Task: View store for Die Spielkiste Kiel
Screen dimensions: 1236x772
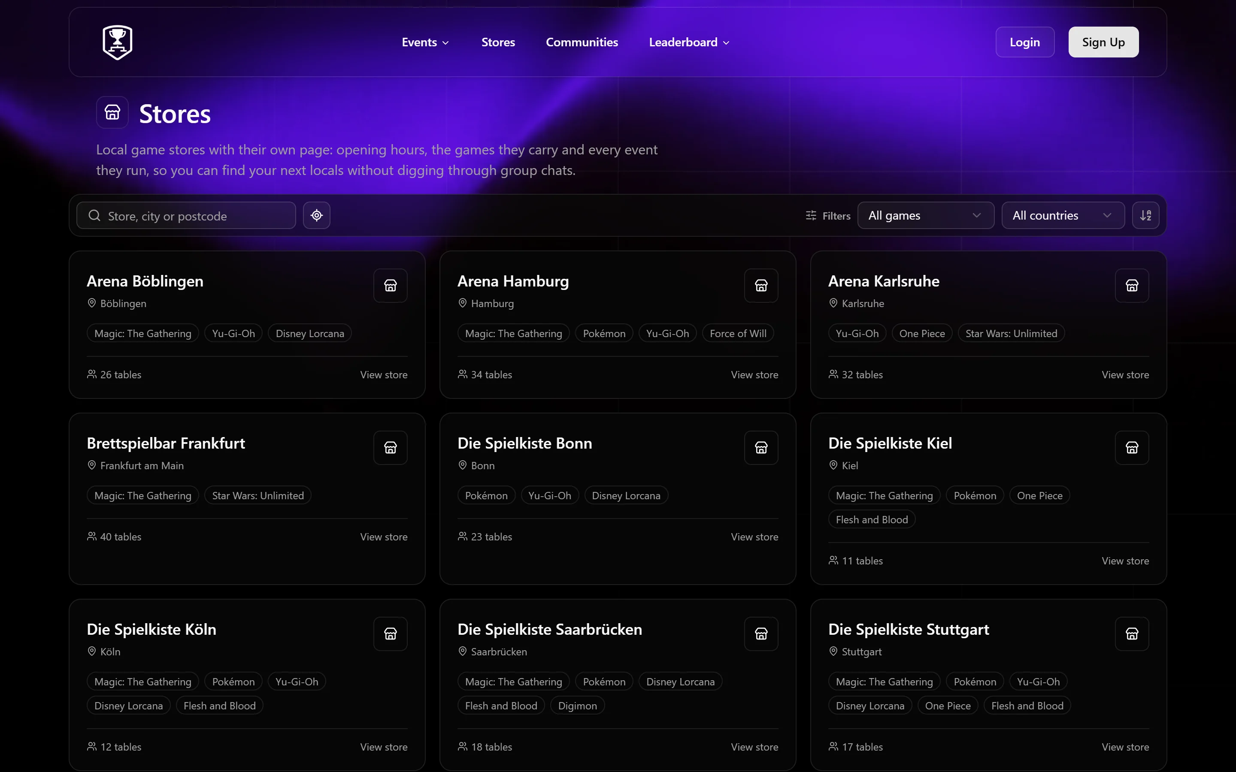Action: [1125, 561]
